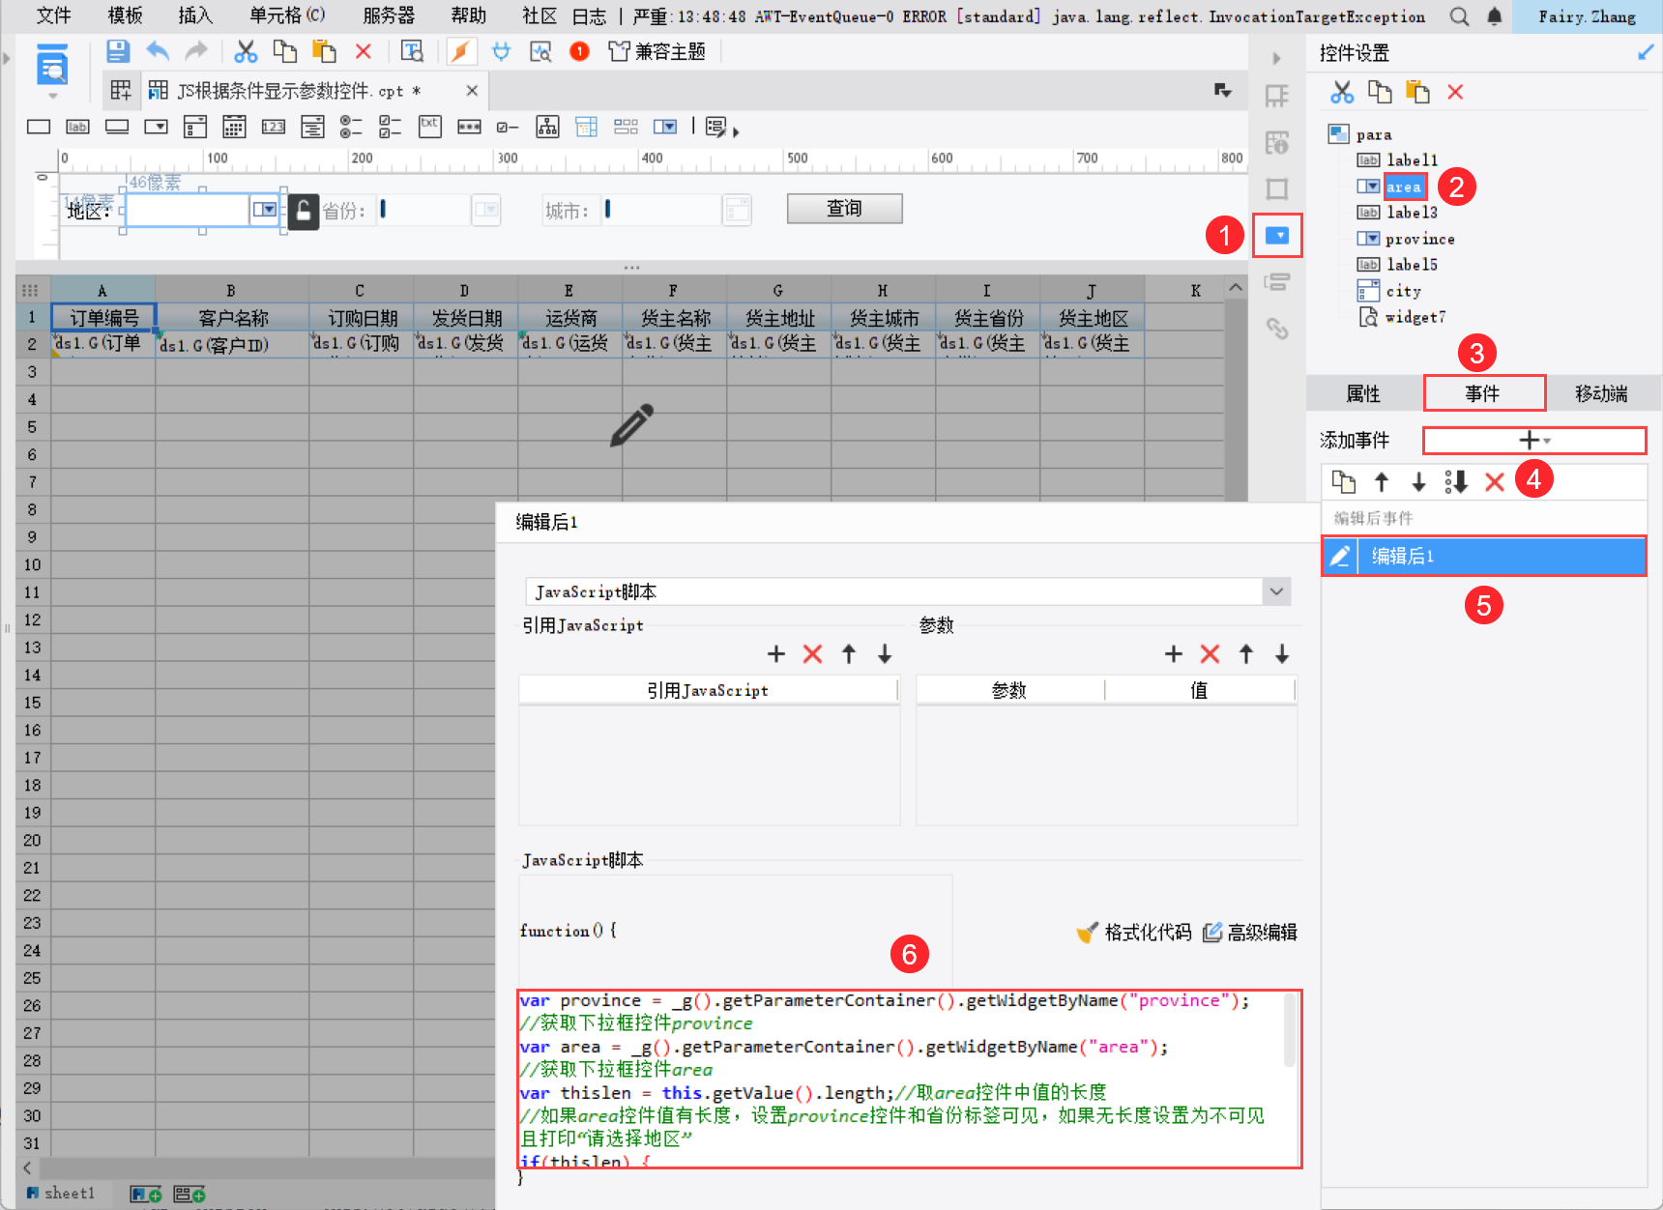
Task: Delete with the main toolbar red X
Action: pyautogui.click(x=364, y=51)
